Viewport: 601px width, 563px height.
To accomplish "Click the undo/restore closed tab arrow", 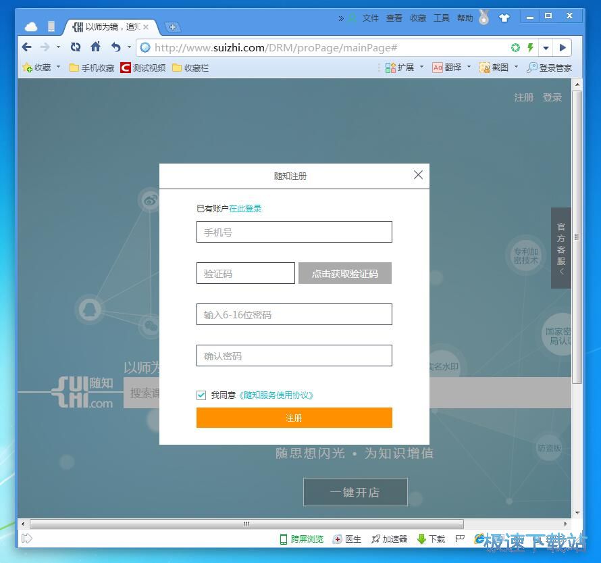I will pyautogui.click(x=115, y=47).
